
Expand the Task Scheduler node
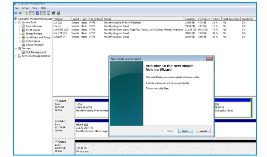click(x=20, y=26)
